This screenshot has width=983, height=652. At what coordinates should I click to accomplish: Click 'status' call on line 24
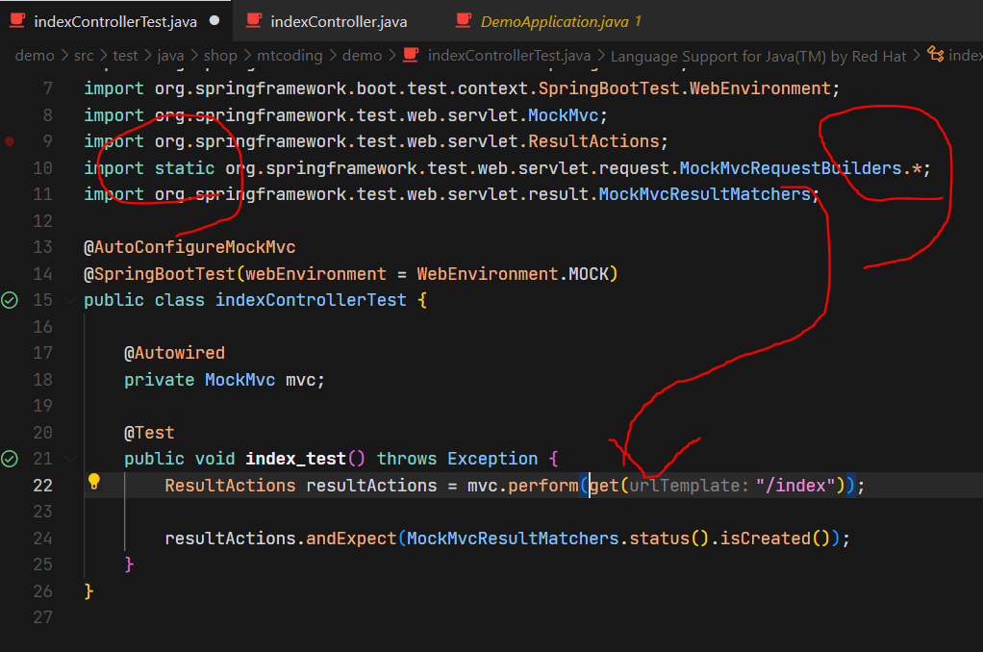click(x=660, y=539)
